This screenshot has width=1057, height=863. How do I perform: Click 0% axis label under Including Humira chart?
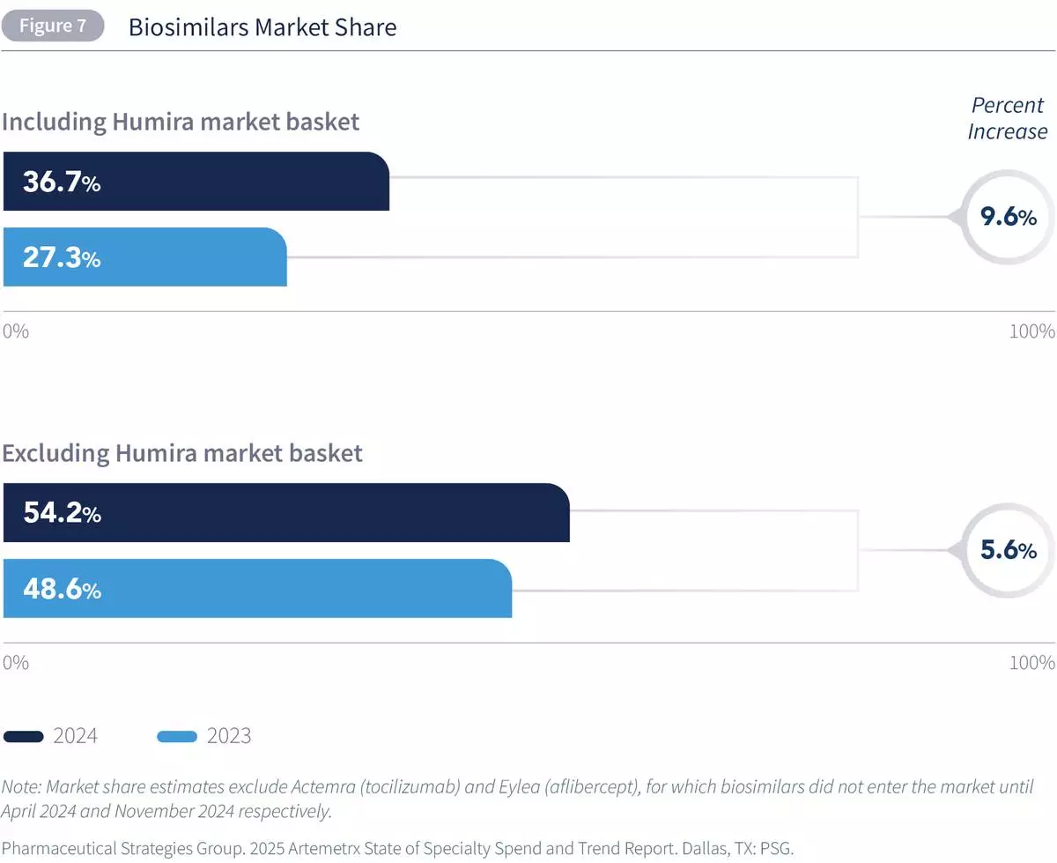click(x=15, y=331)
